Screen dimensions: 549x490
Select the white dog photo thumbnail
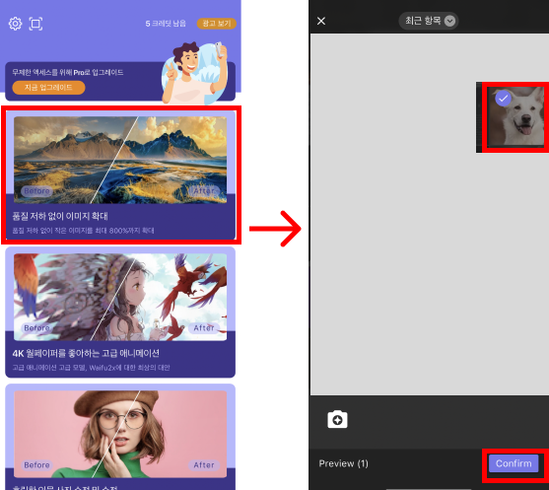click(516, 116)
